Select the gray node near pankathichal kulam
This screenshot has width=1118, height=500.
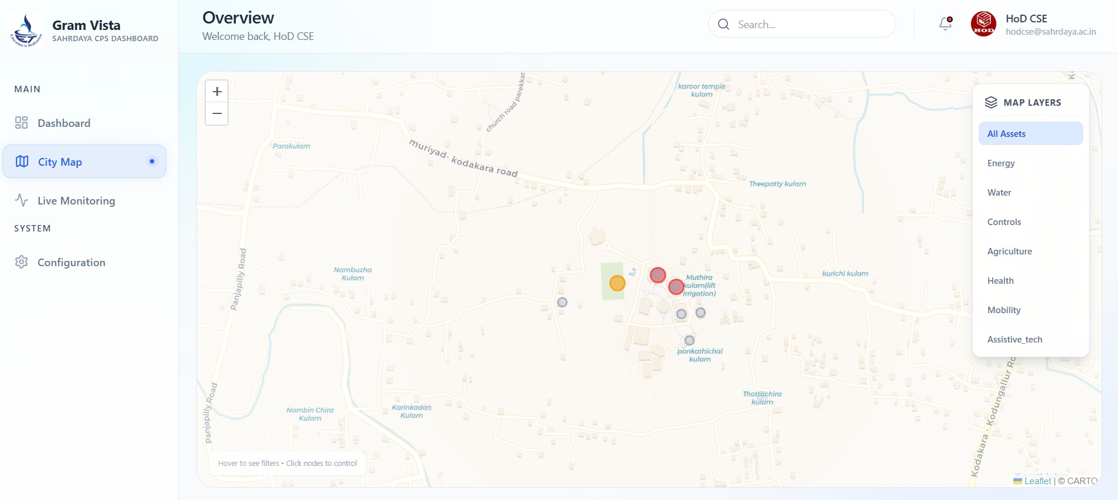tap(689, 340)
